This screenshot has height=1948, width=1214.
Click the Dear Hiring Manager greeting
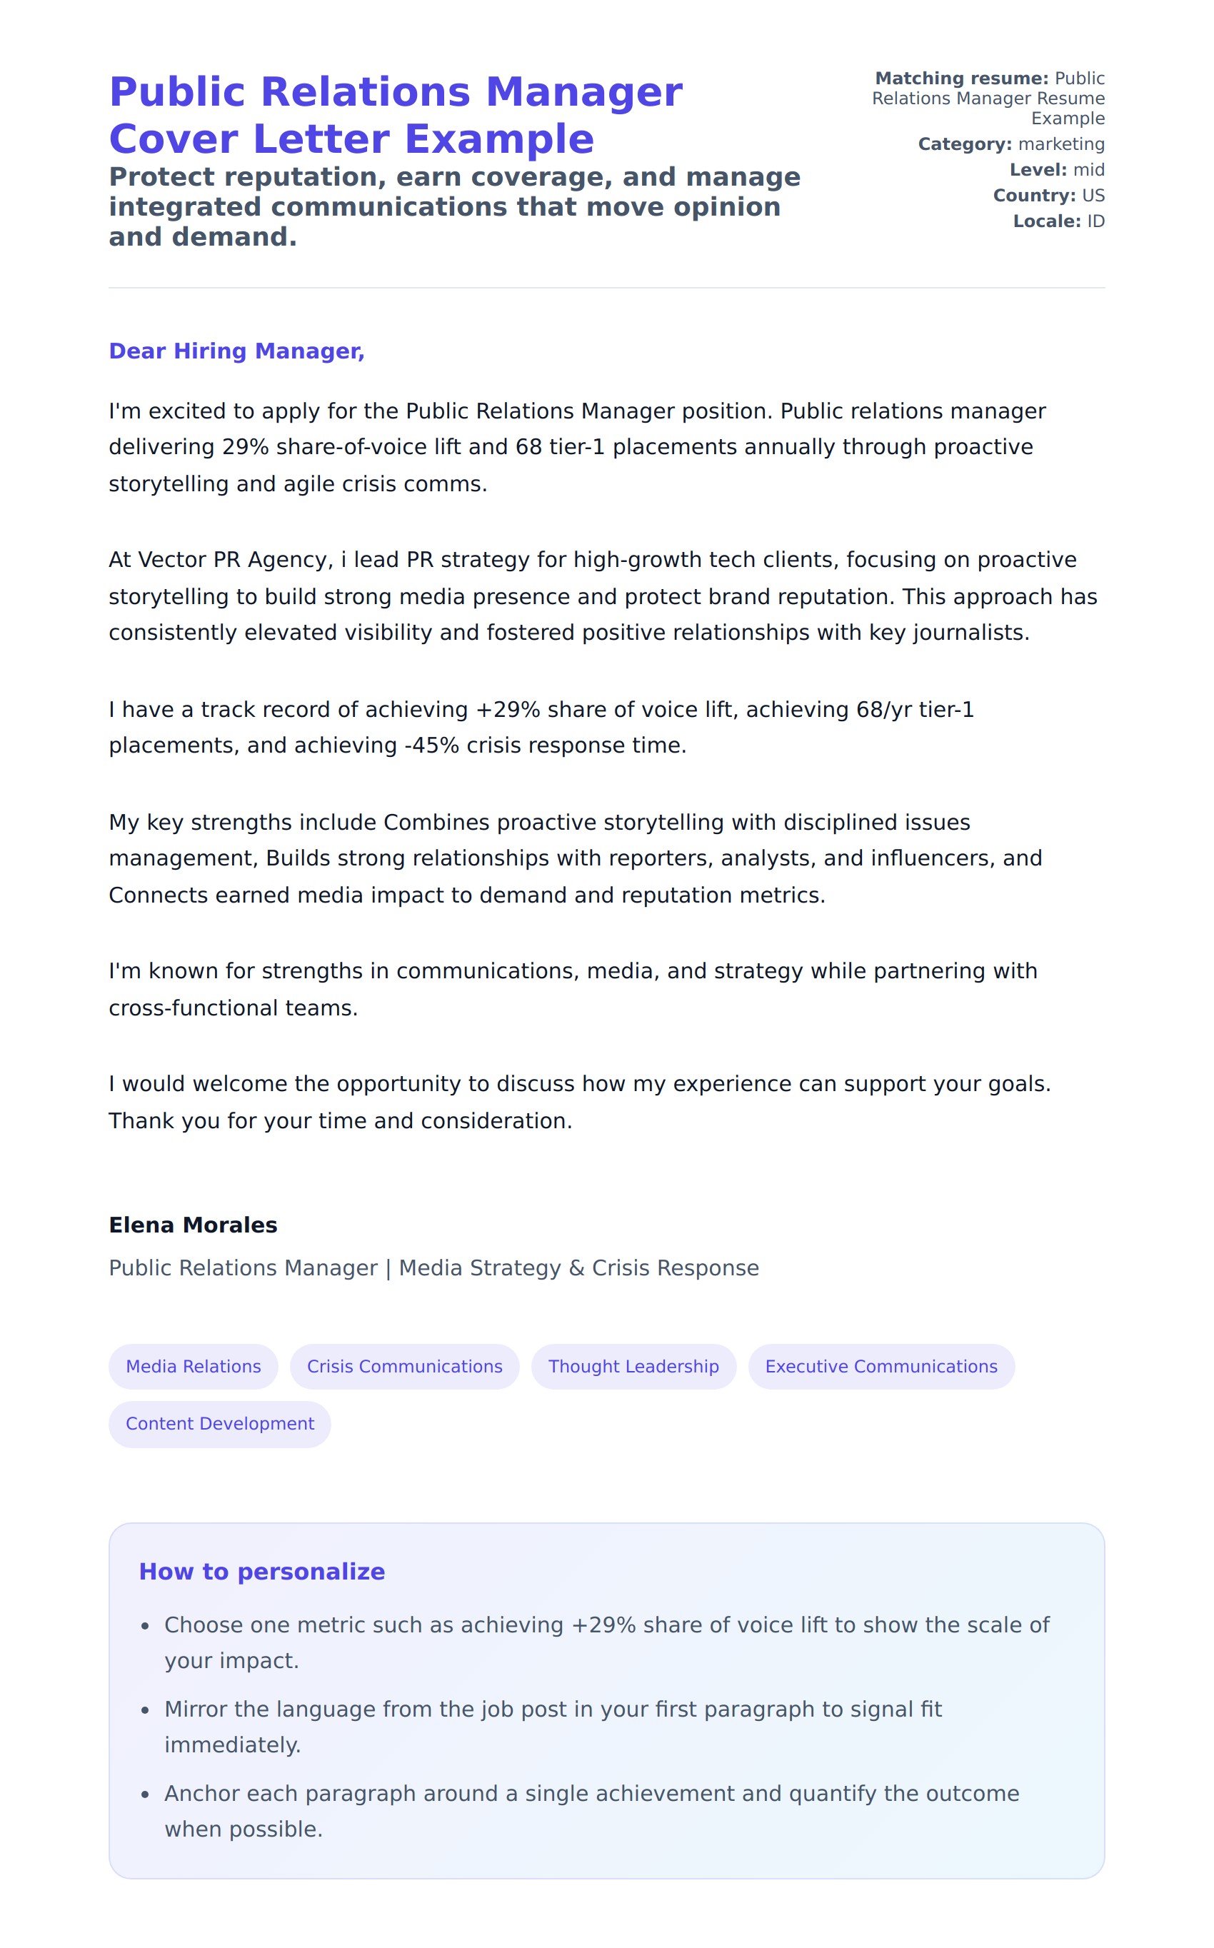(236, 351)
